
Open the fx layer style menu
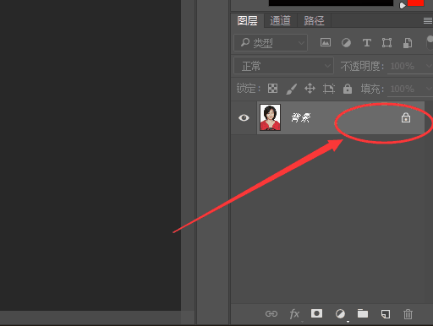tap(294, 313)
